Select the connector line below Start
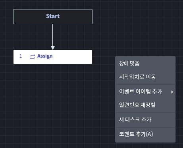This screenshot has height=148, width=183. tap(53, 35)
